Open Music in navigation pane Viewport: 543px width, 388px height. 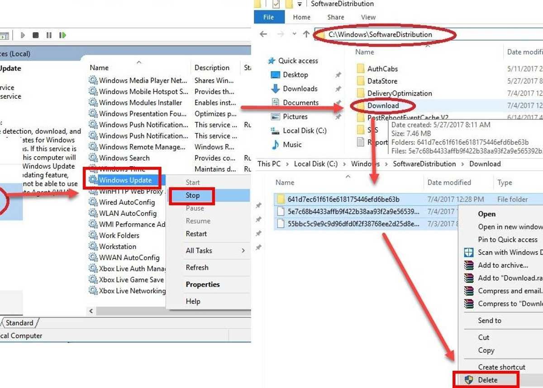292,144
